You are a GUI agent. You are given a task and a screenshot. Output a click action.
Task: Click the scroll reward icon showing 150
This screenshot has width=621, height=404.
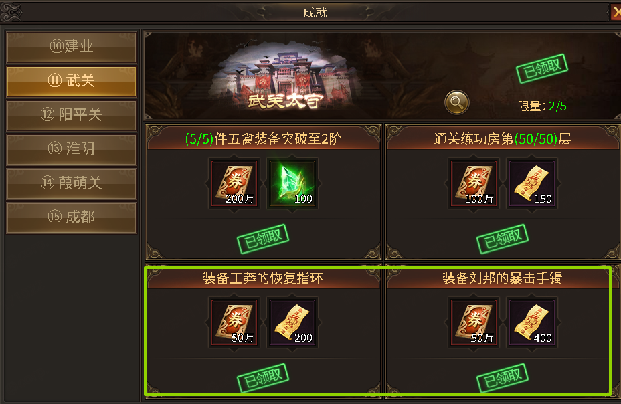(532, 183)
